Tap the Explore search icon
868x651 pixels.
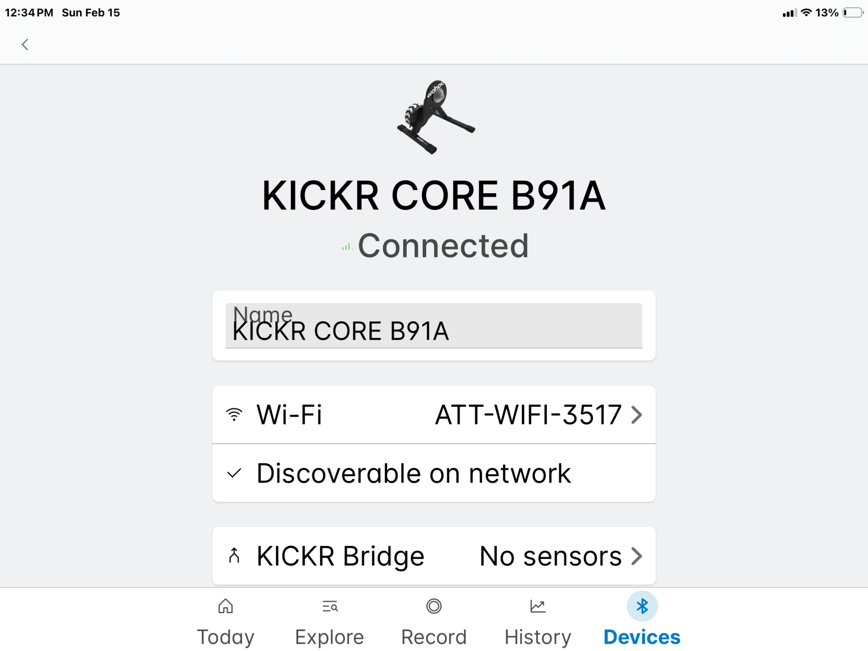click(330, 606)
